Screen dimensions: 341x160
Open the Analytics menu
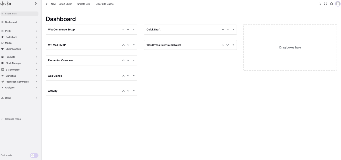pos(10,88)
